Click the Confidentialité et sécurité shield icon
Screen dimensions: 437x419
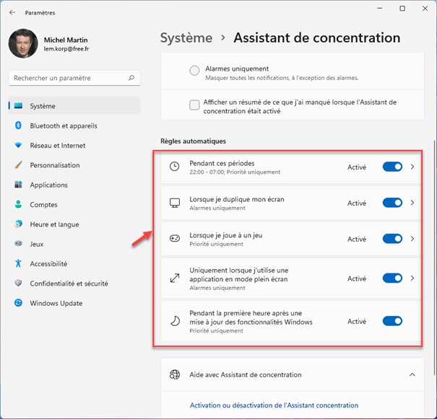pyautogui.click(x=18, y=283)
